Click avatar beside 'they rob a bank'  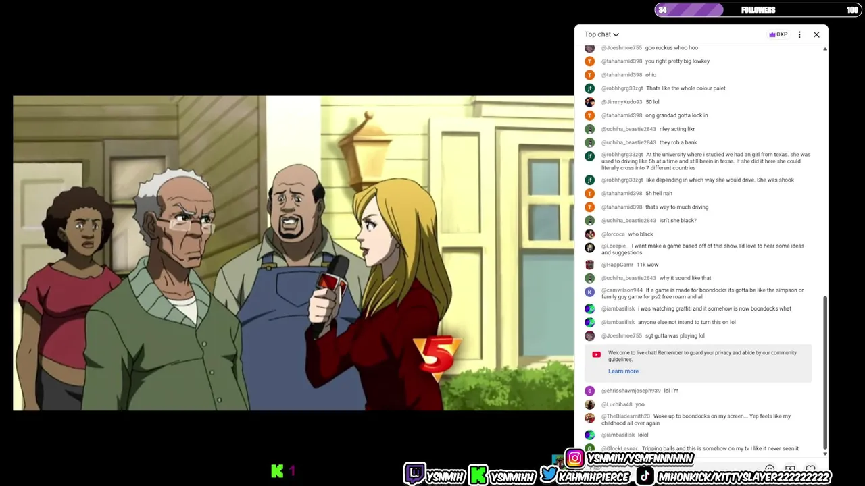(589, 142)
